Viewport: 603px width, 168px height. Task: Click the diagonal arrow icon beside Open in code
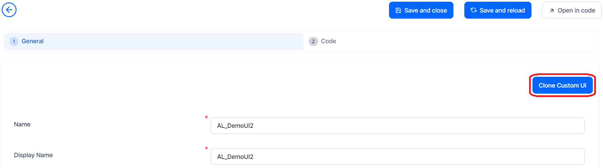tap(552, 11)
